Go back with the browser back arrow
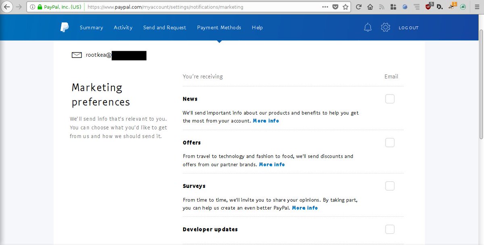 pos(7,7)
